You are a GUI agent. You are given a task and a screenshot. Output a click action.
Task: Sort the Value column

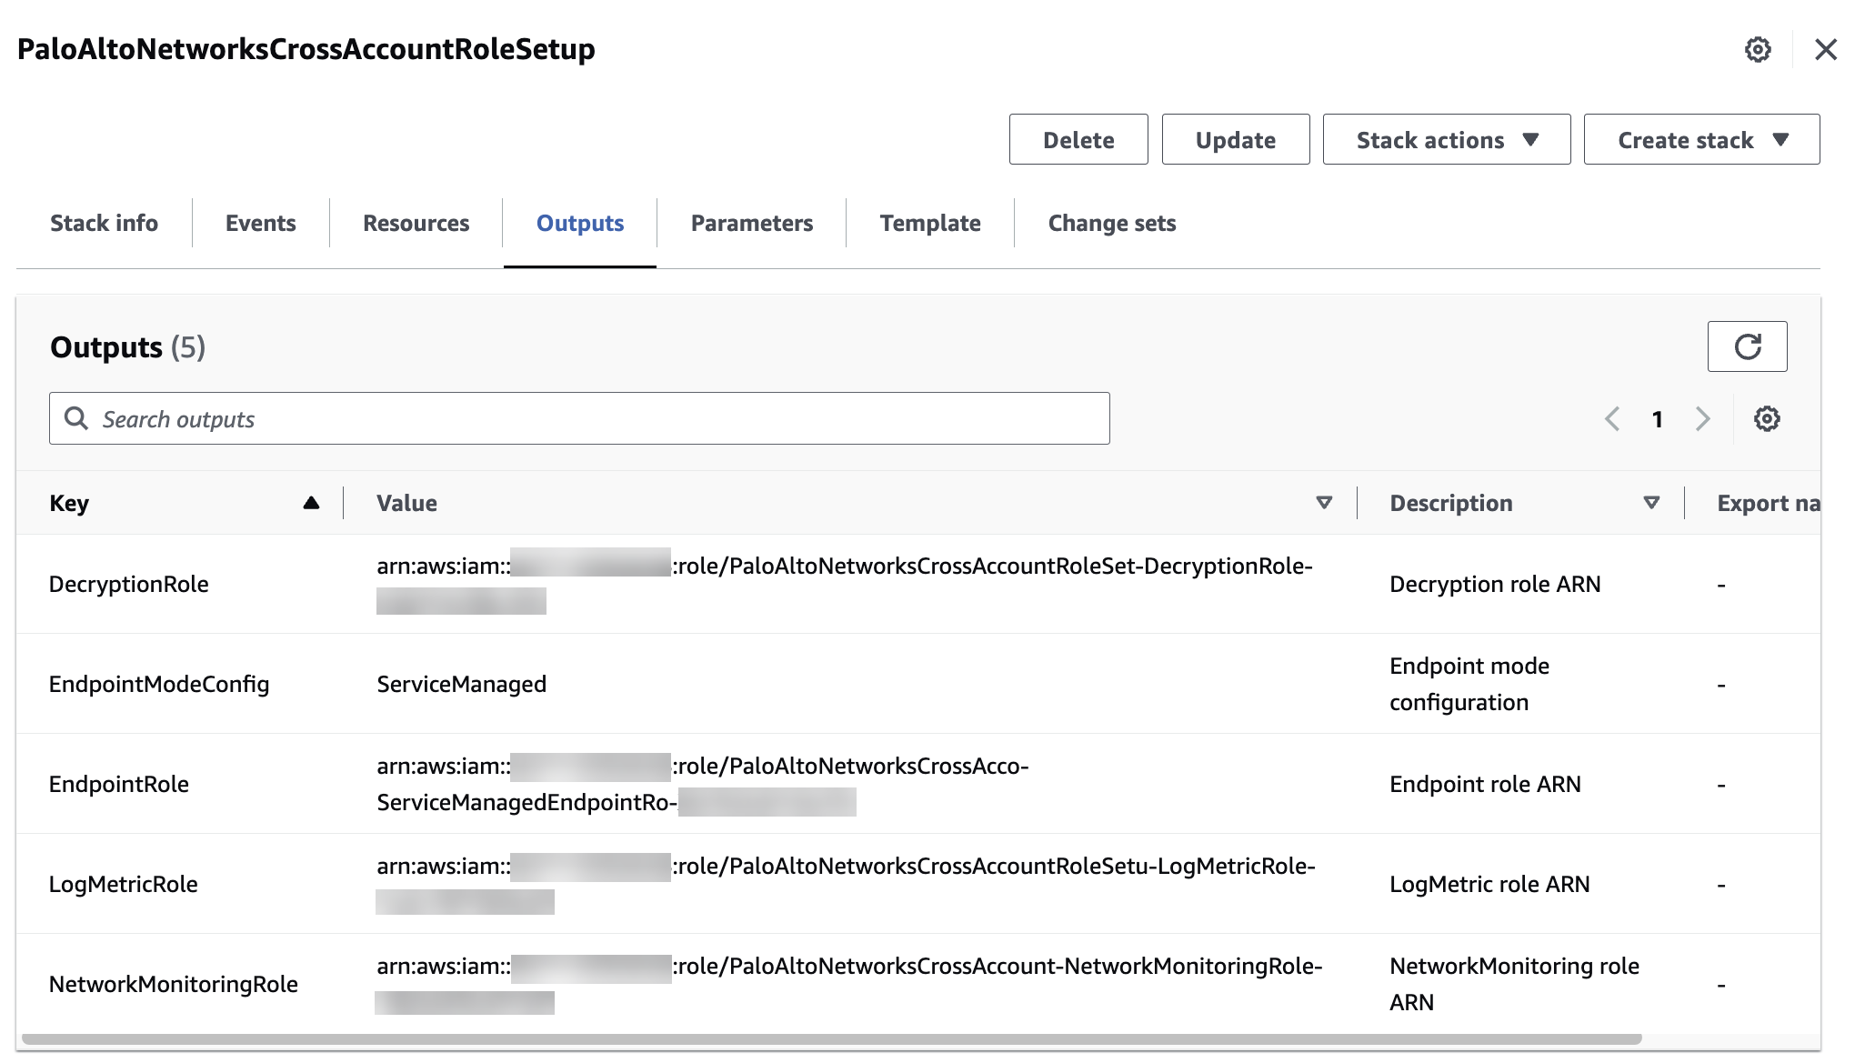pyautogui.click(x=1324, y=503)
